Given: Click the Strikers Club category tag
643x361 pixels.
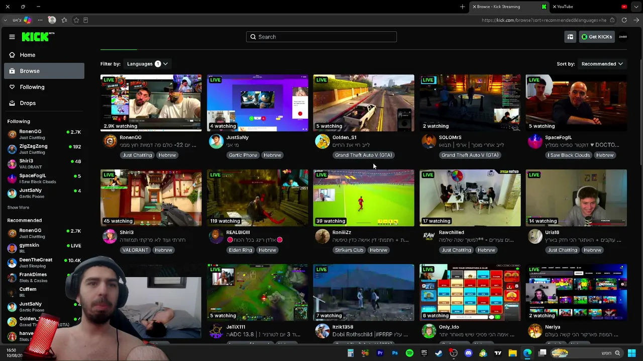Looking at the screenshot, I should [x=349, y=250].
